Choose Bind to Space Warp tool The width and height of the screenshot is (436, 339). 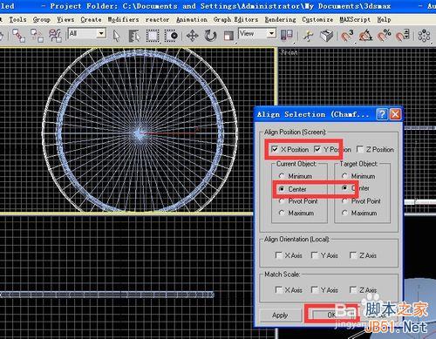[x=55, y=36]
